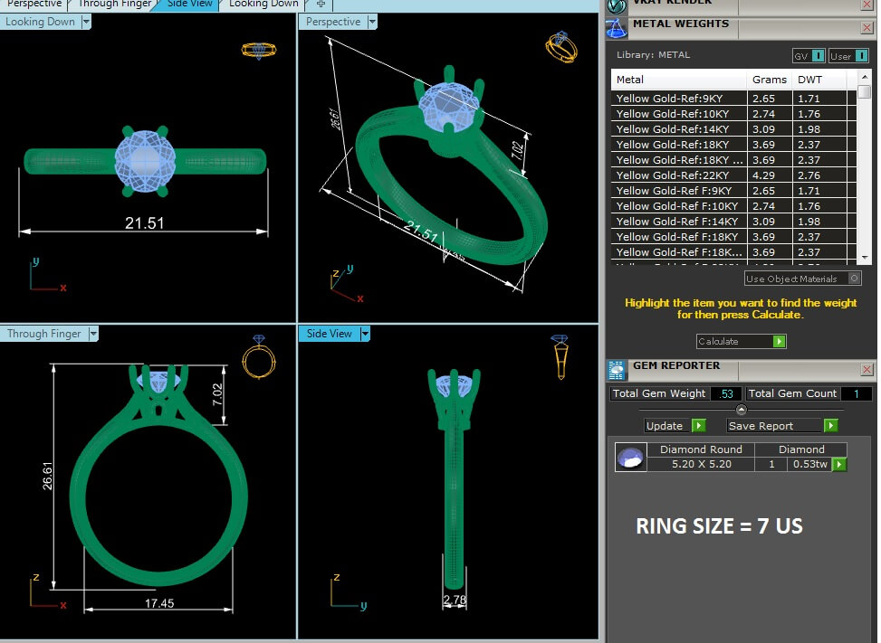Switch to the Side View tab

(189, 4)
